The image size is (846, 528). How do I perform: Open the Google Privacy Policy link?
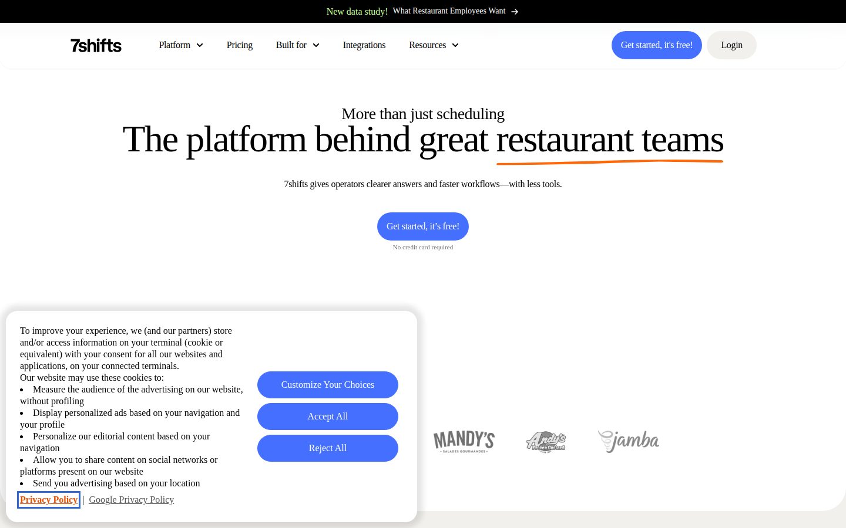click(132, 500)
